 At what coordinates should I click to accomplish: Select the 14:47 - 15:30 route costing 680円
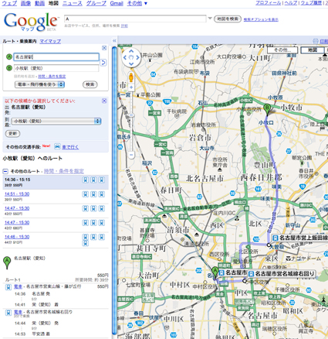click(17, 222)
